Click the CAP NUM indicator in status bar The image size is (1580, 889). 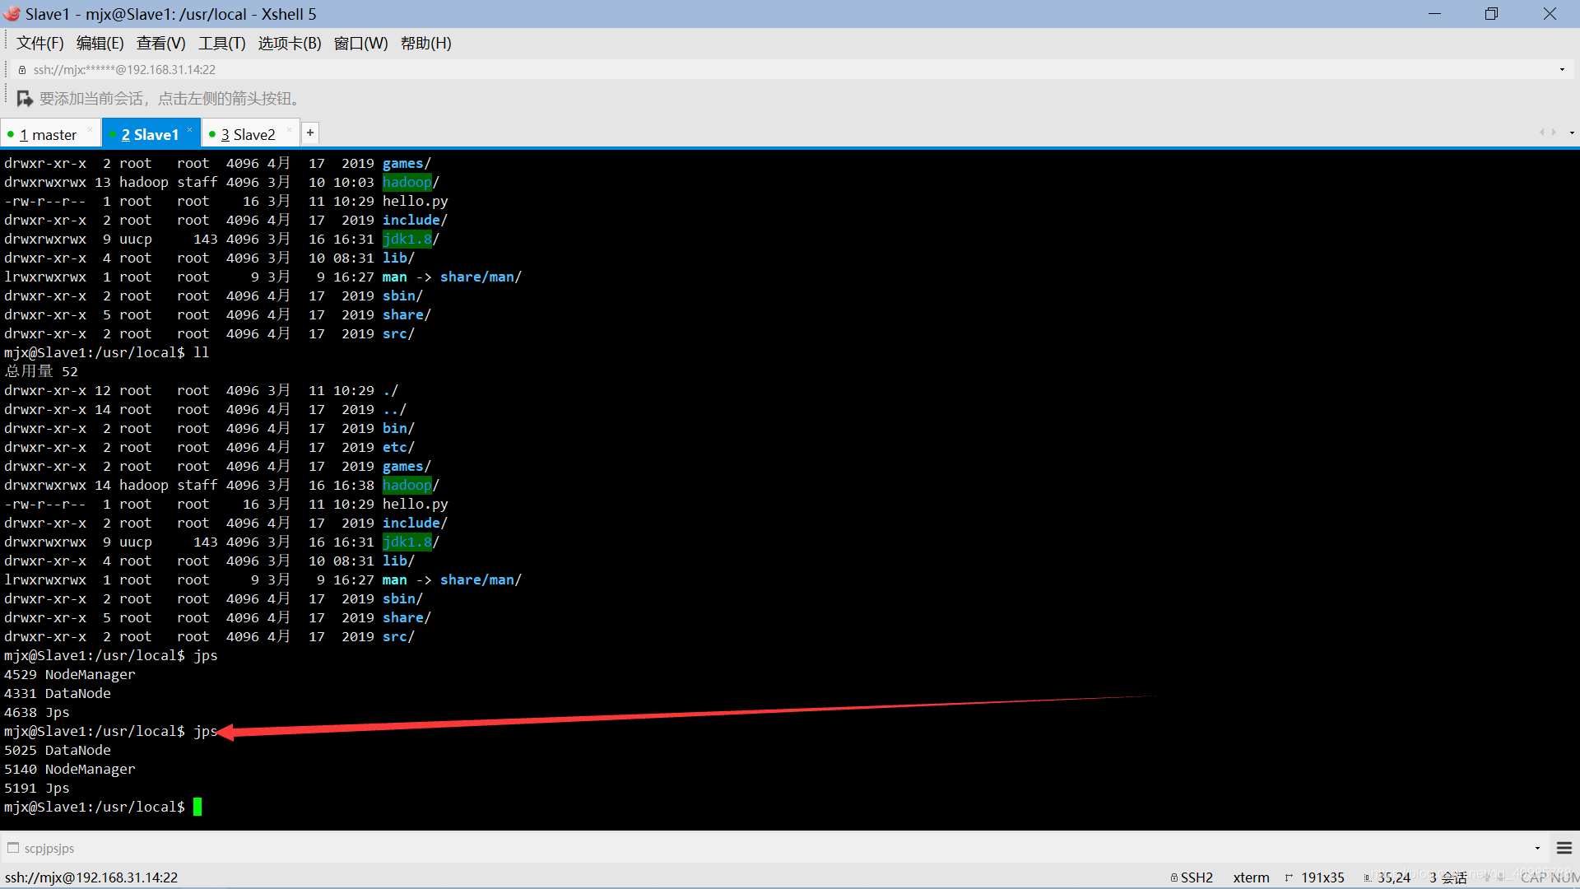pos(1549,877)
